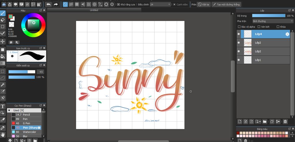The height and width of the screenshot is (142, 295).
Task: Select the Lasso selection tool
Action: [x=3, y=78]
